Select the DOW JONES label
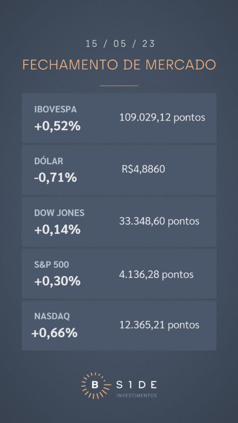 click(x=59, y=213)
